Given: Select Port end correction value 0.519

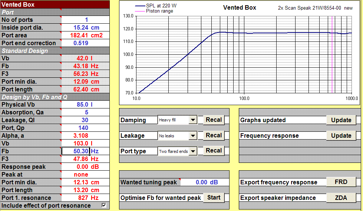Looking at the screenshot, I should pos(85,43).
